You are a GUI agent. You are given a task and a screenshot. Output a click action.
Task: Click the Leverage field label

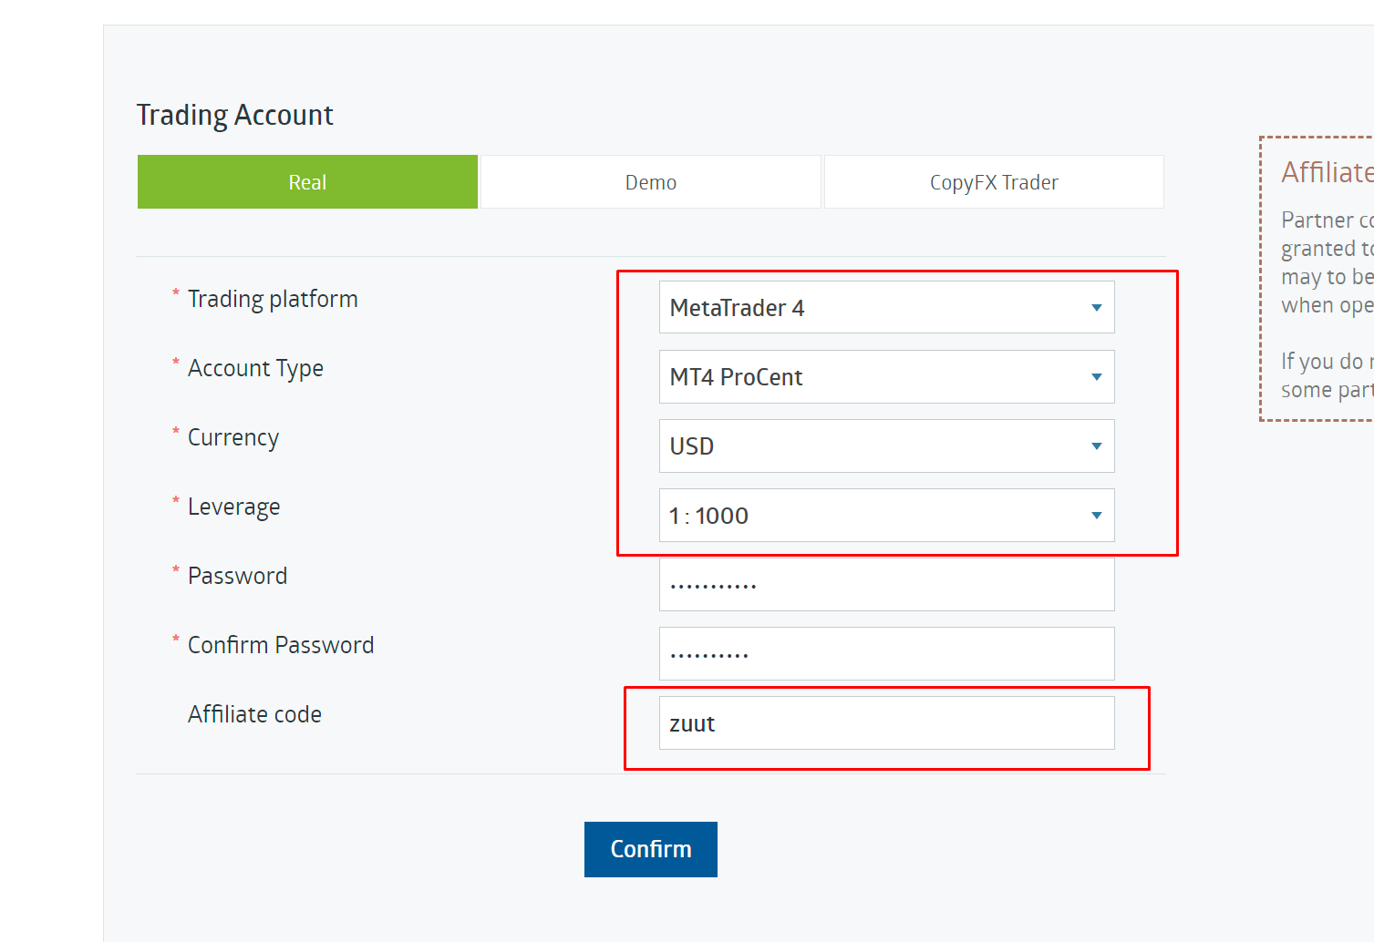(233, 507)
